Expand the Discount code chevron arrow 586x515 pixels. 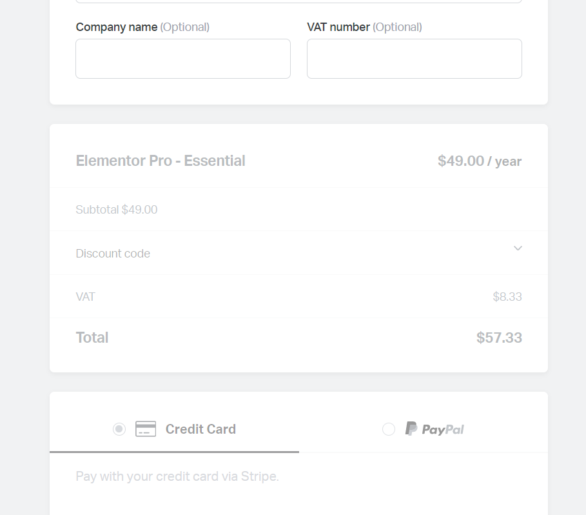point(518,248)
